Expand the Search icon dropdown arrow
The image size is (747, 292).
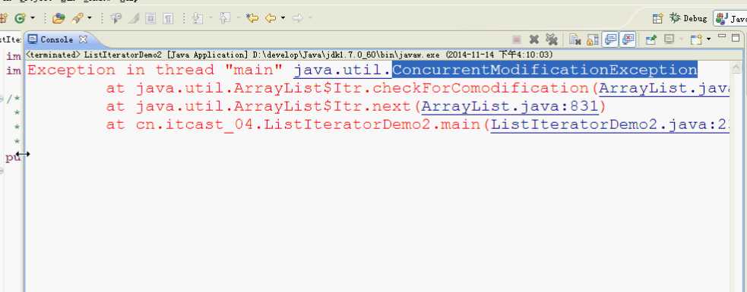pyautogui.click(x=90, y=18)
